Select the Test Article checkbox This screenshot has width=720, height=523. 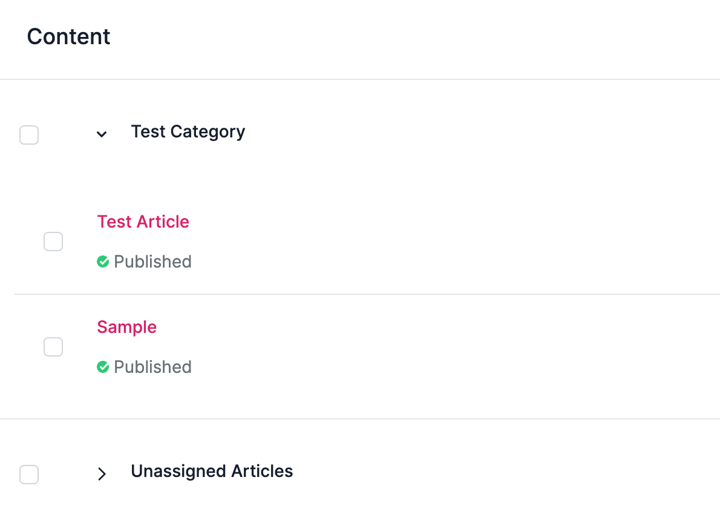53,242
